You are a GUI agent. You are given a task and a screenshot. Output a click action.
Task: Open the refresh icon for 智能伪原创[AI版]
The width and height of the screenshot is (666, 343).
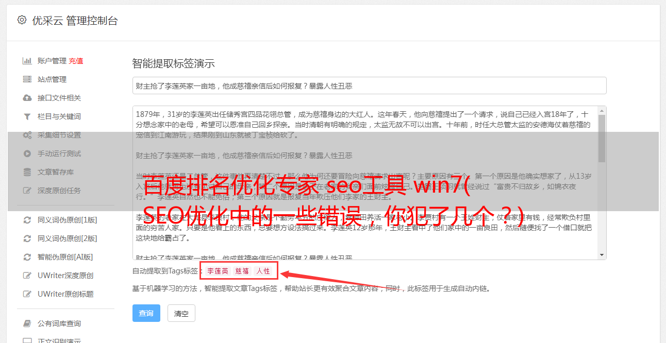(x=27, y=257)
